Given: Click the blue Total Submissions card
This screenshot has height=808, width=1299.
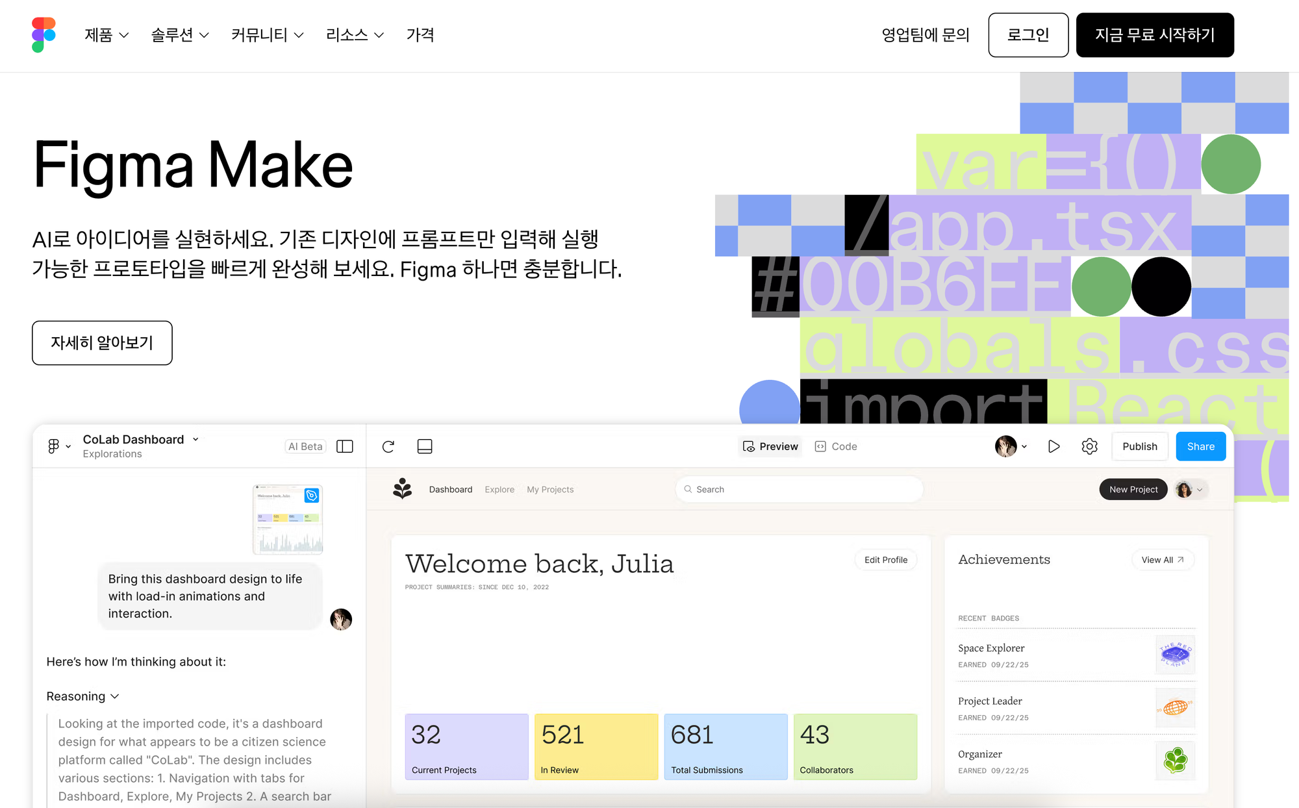Looking at the screenshot, I should point(725,747).
